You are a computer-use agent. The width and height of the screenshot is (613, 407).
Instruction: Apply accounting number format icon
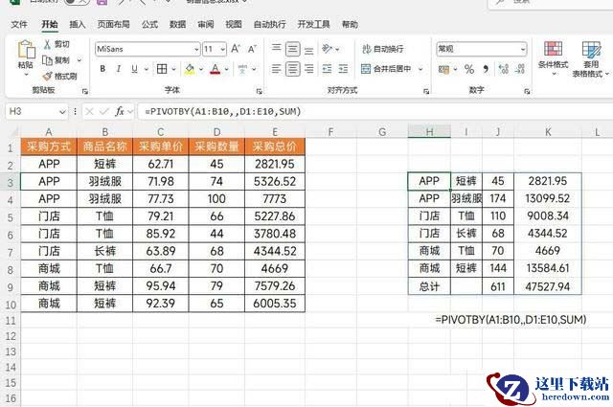point(443,70)
